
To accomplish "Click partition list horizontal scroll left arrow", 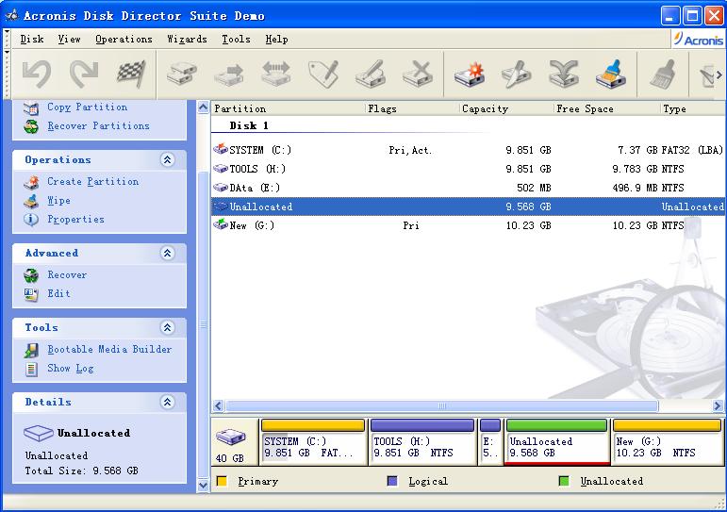I will click(219, 406).
